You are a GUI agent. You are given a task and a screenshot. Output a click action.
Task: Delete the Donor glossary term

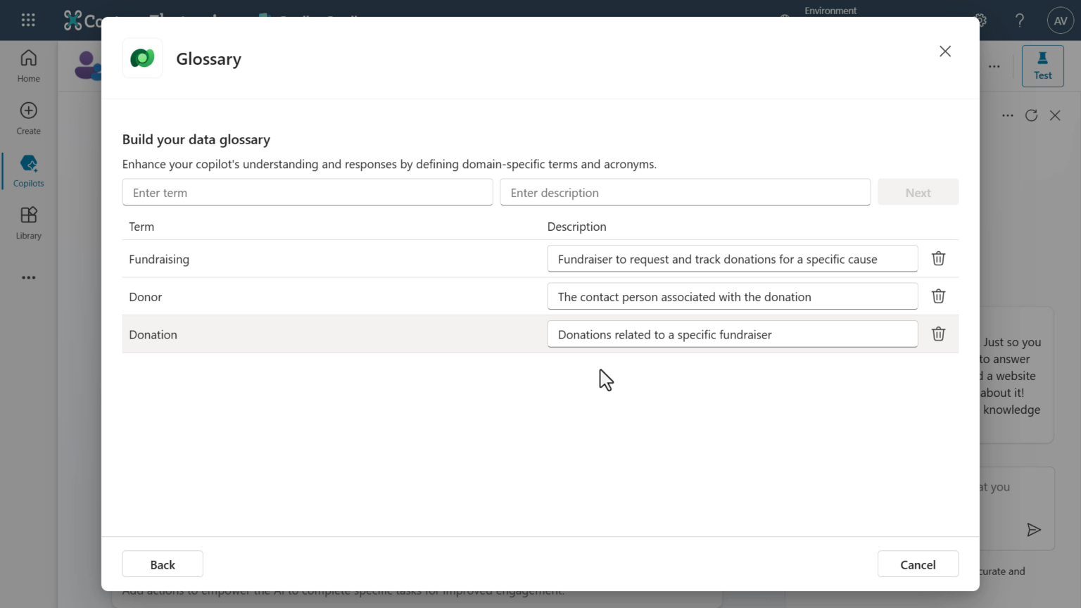coord(938,296)
